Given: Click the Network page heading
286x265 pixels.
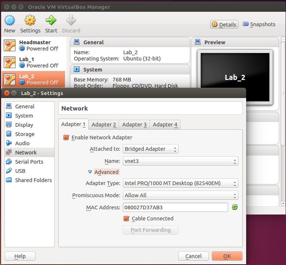Looking at the screenshot, I should coord(75,108).
